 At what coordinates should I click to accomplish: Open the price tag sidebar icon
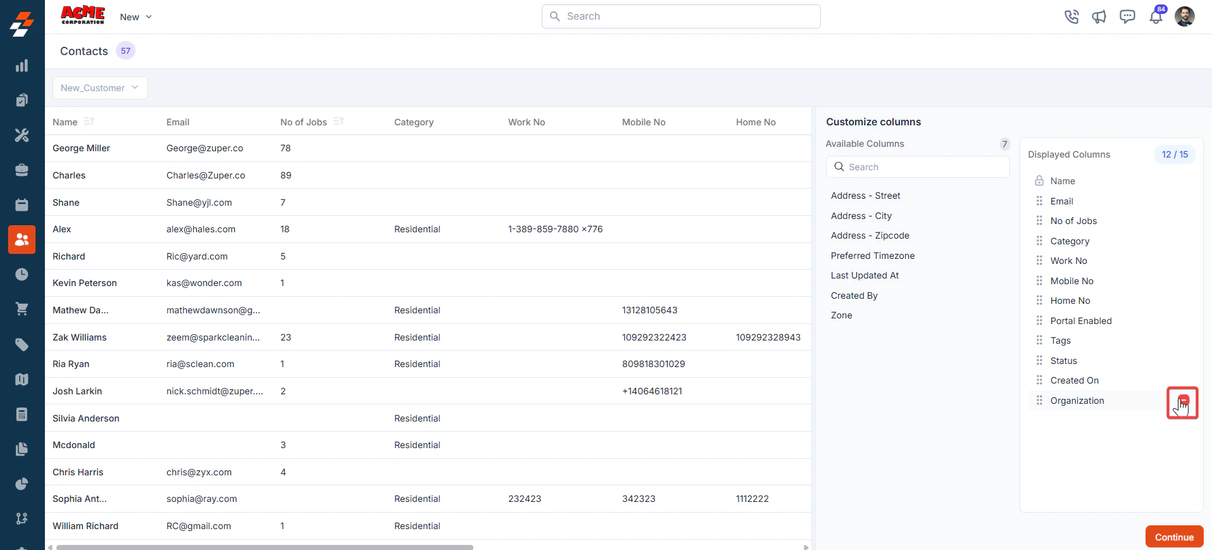22,344
